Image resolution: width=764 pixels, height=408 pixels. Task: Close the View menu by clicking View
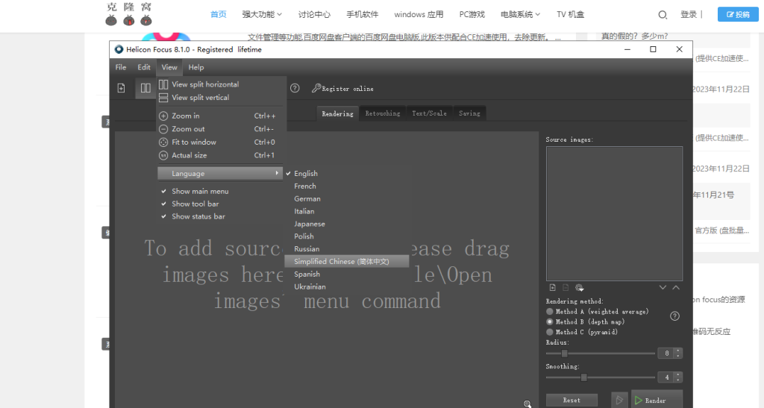point(169,67)
